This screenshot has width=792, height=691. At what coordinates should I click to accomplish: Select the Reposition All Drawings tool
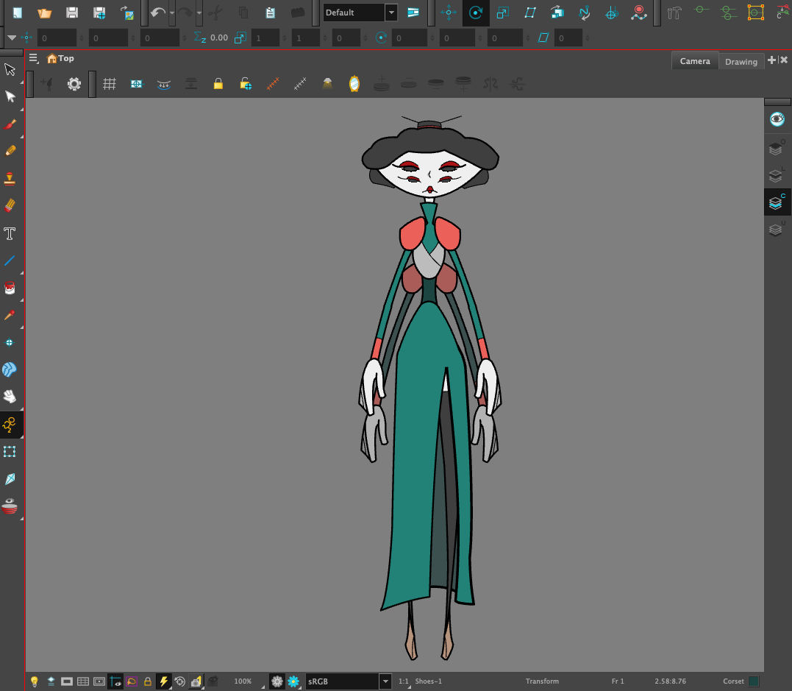point(612,12)
